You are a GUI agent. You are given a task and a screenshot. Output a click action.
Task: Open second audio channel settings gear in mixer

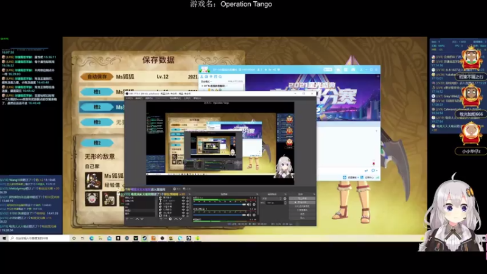[254, 215]
